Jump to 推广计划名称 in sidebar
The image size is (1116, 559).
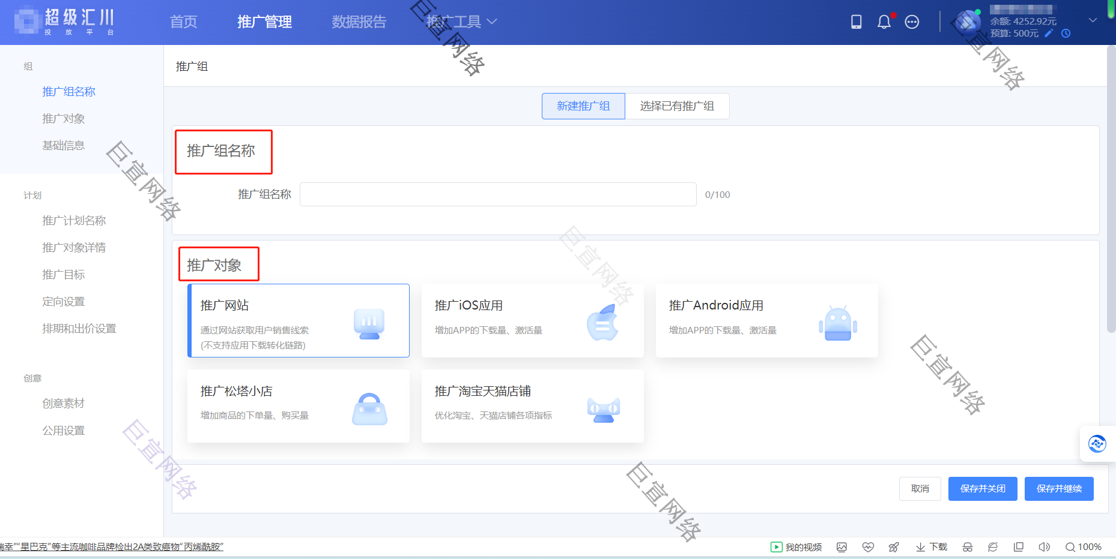pyautogui.click(x=74, y=221)
